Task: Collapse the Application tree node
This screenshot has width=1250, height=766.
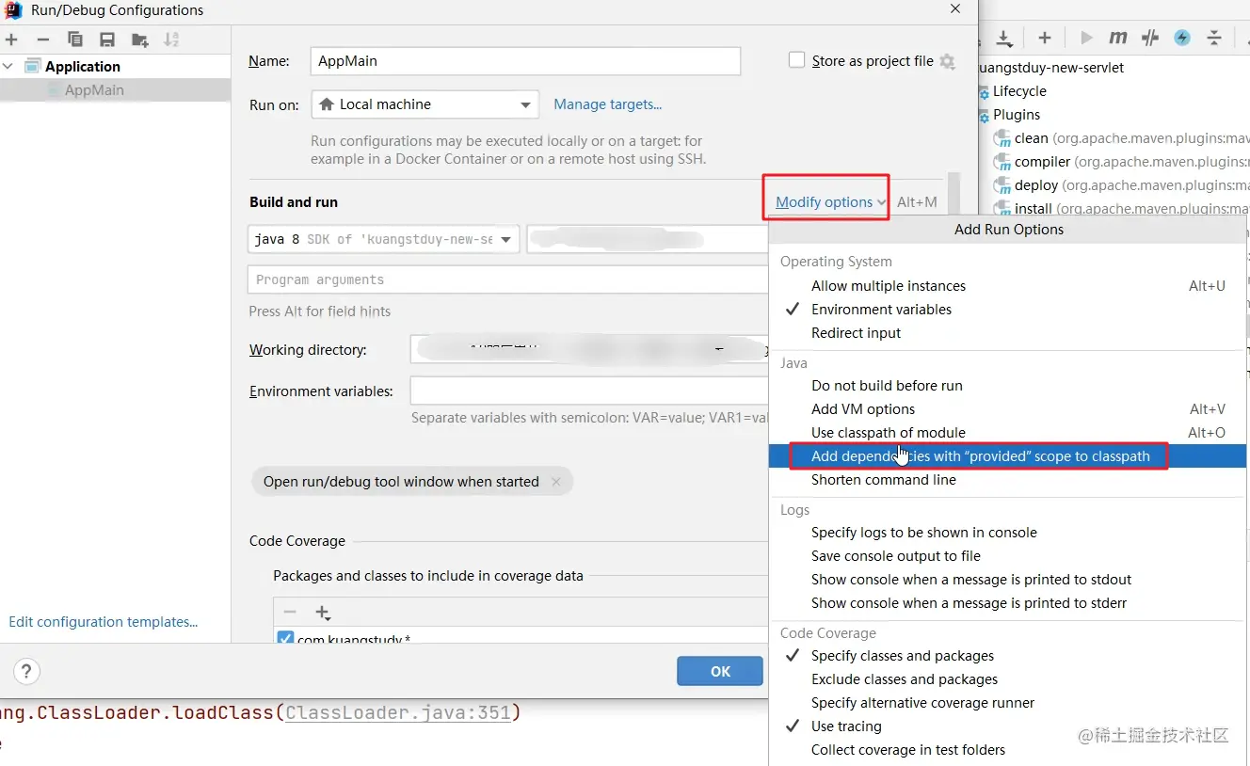Action: (9, 67)
